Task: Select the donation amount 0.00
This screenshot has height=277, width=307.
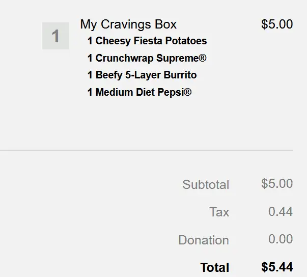Action: pos(280,239)
